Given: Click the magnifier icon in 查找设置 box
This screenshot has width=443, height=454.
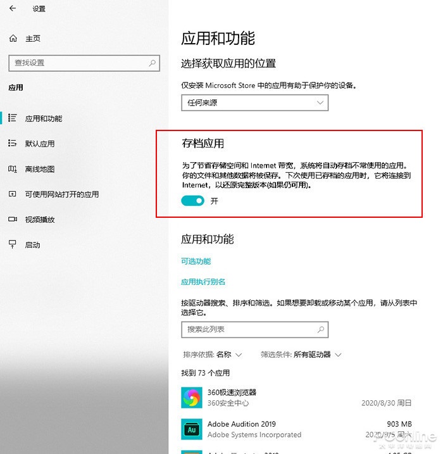Looking at the screenshot, I should (x=152, y=63).
